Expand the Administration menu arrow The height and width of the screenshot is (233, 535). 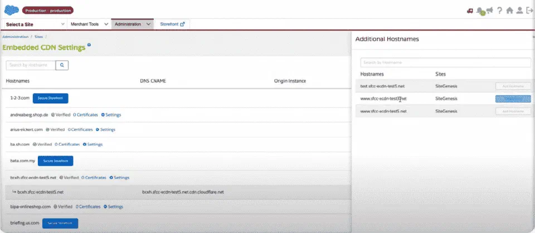click(148, 24)
